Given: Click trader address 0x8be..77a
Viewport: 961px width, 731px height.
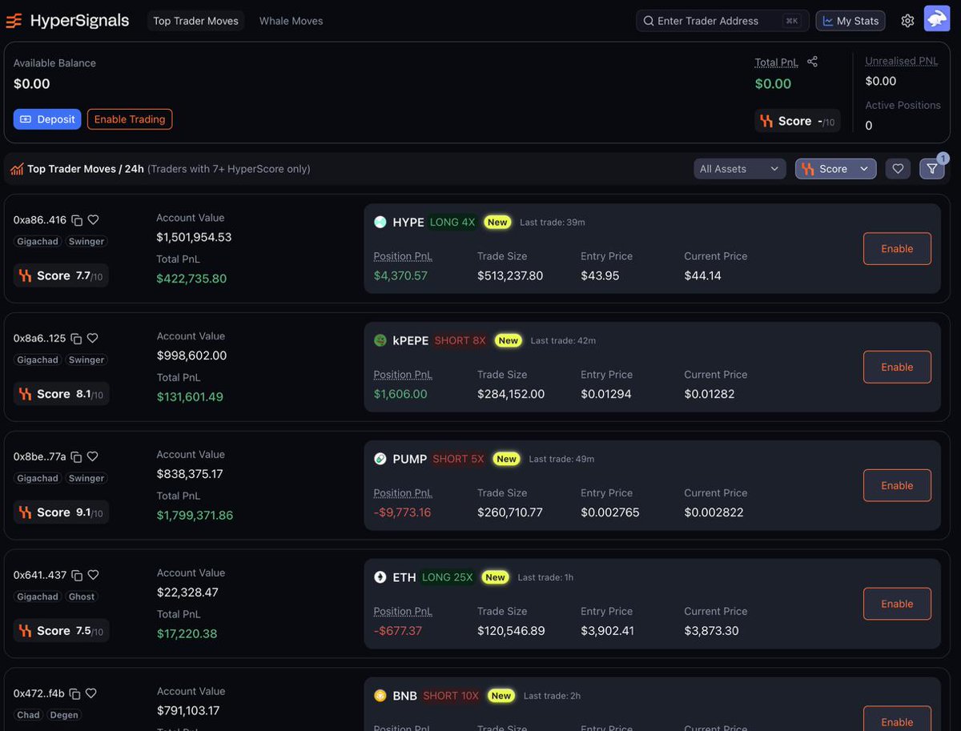Looking at the screenshot, I should [40, 457].
